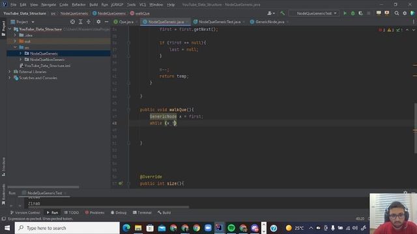Screen dimensions: 417x234
Task: Expand the NodeQueNonGeneric package
Action: pos(21,59)
